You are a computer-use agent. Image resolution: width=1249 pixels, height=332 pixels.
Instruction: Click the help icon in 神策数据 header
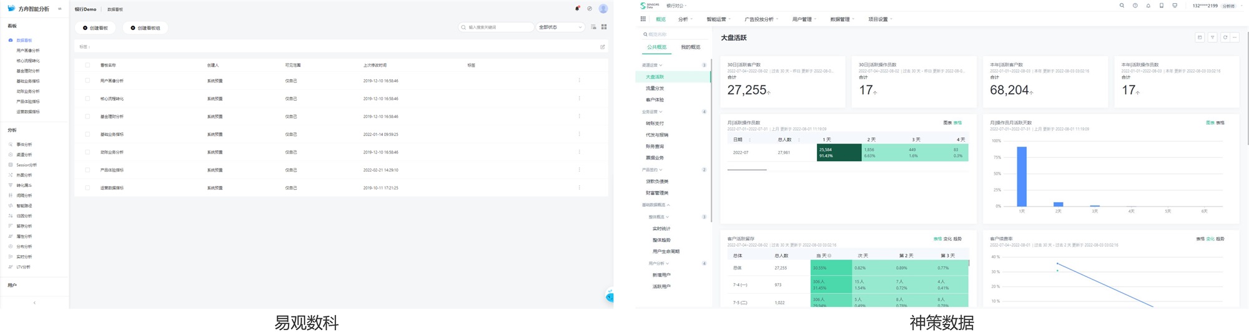(1135, 6)
